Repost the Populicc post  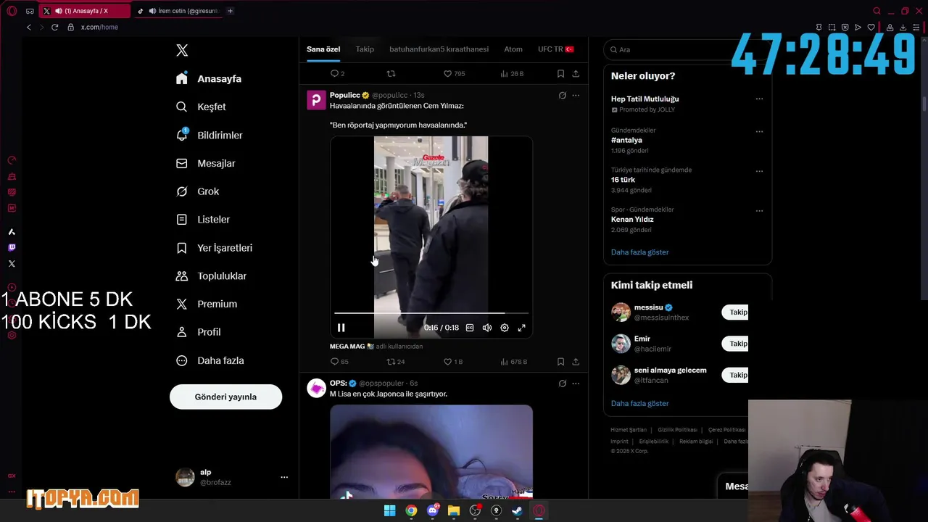click(396, 362)
